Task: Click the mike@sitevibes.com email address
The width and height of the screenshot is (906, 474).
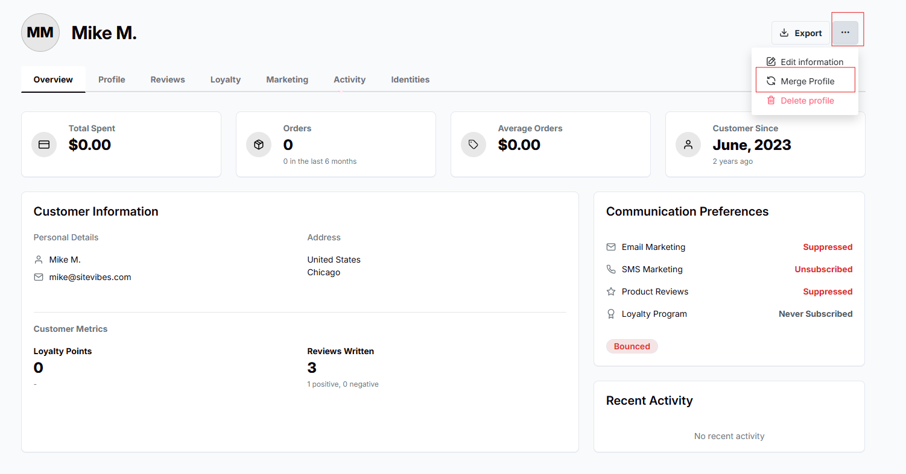Action: (90, 277)
